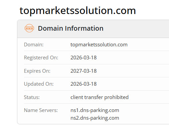Click the Status: label
The image size is (169, 128).
[32, 97]
